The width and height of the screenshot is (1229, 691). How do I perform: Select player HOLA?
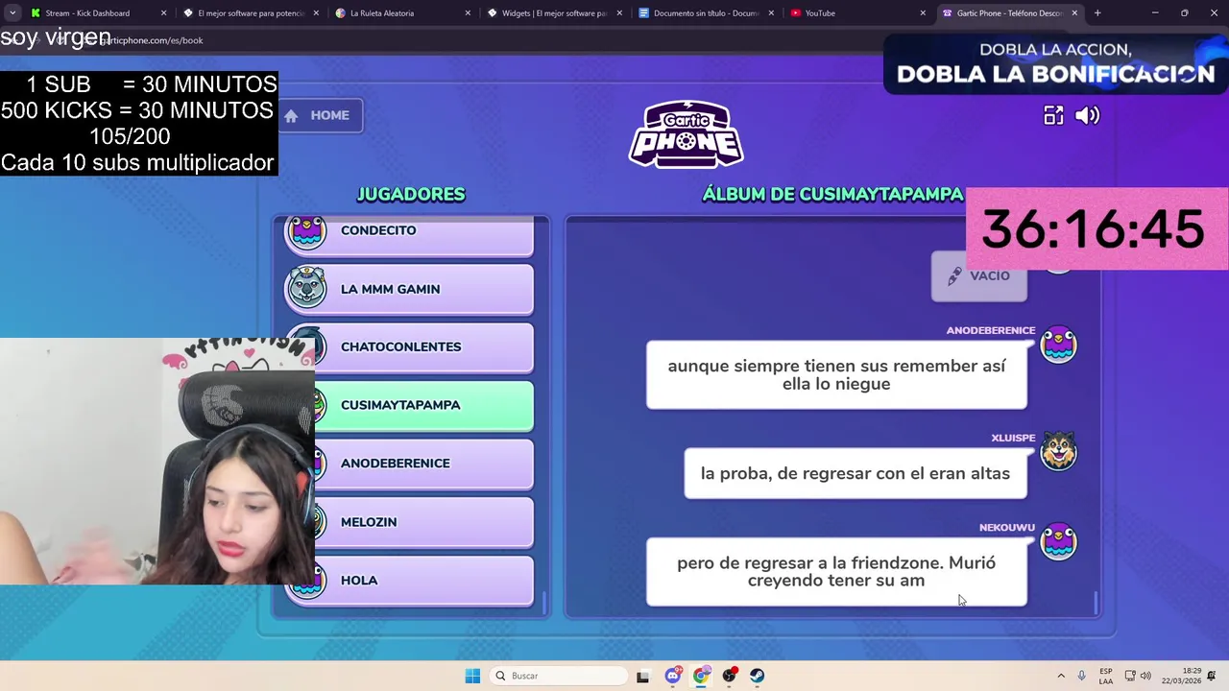[409, 580]
